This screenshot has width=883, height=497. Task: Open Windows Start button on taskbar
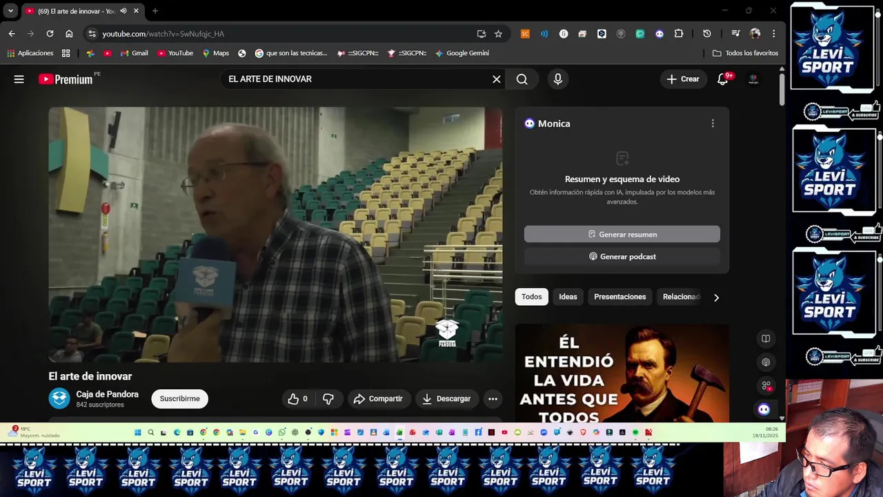pos(137,433)
